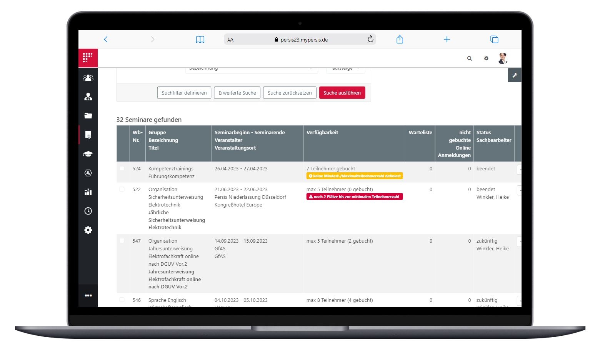Open the magnifier search icon in the header
This screenshot has width=605, height=348.
point(470,58)
